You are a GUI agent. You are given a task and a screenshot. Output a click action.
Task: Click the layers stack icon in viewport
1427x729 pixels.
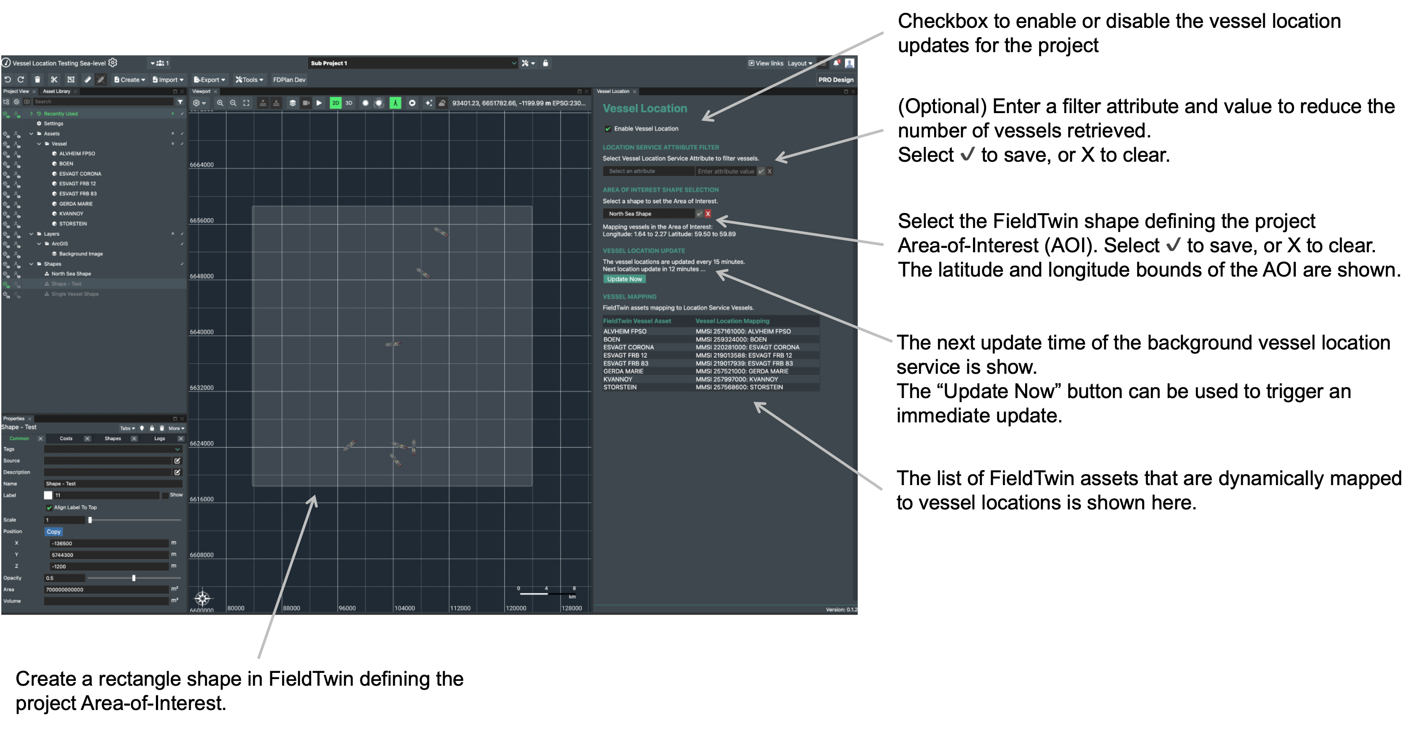[292, 103]
